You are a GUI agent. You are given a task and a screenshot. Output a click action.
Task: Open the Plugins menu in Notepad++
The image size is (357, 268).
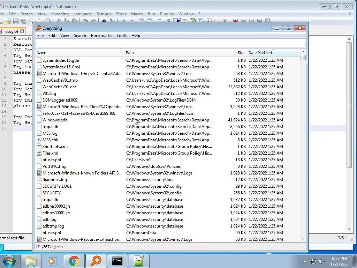coord(167,14)
